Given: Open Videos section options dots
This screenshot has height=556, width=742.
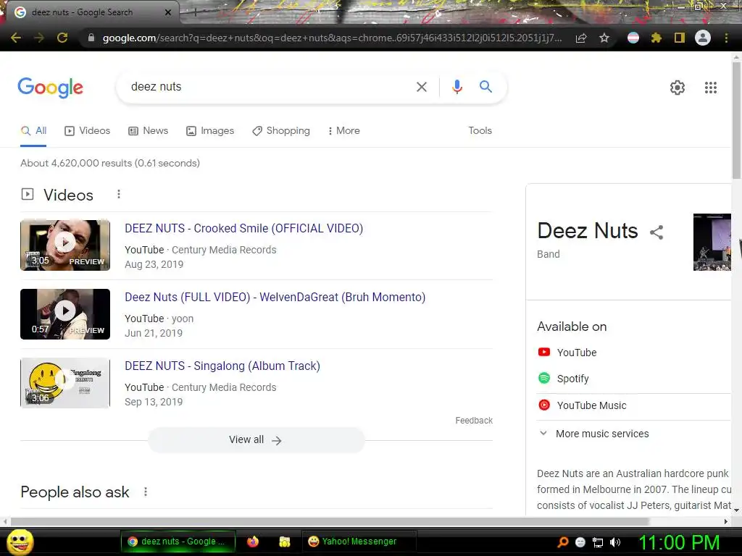Looking at the screenshot, I should click(119, 194).
